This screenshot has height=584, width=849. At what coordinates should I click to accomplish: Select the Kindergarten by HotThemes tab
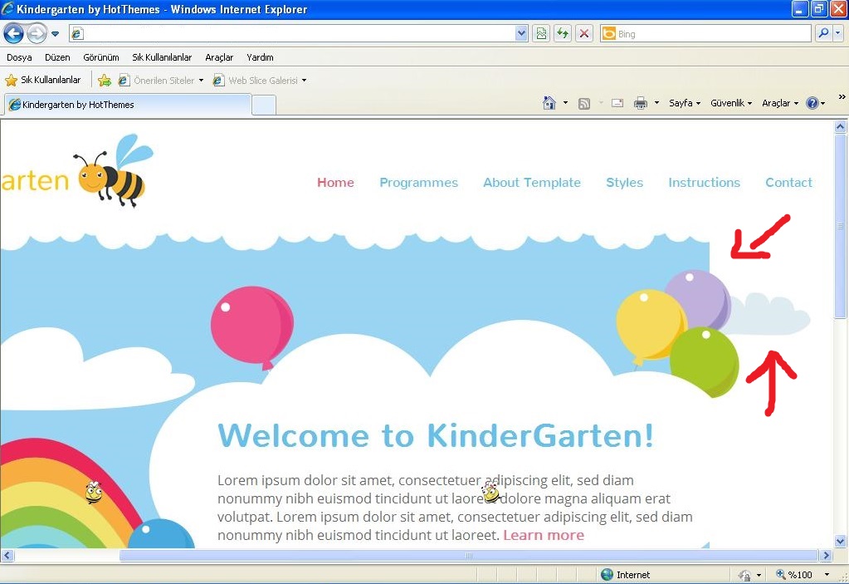point(129,105)
